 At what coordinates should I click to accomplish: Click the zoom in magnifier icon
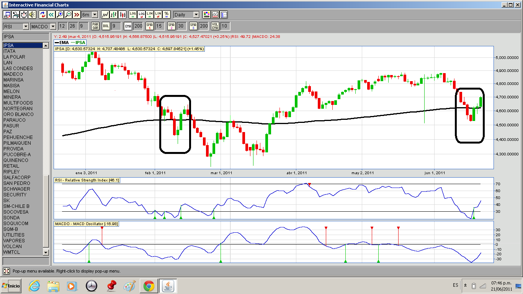59,15
